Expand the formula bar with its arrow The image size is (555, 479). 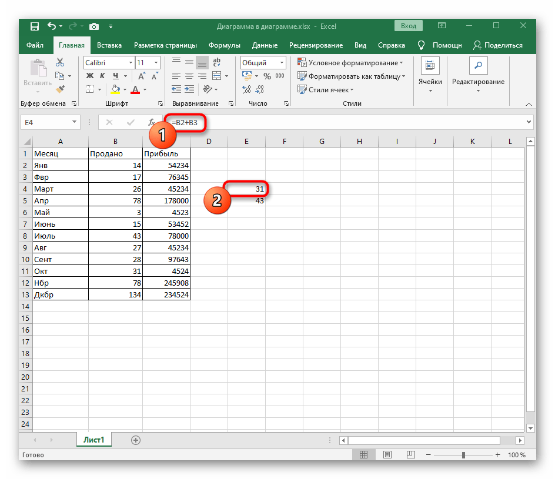[x=529, y=122]
